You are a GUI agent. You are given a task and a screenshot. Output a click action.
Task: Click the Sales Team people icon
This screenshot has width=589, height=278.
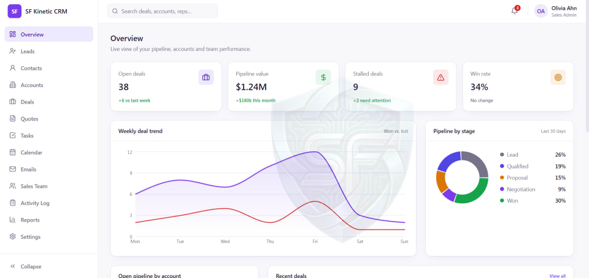tap(13, 186)
